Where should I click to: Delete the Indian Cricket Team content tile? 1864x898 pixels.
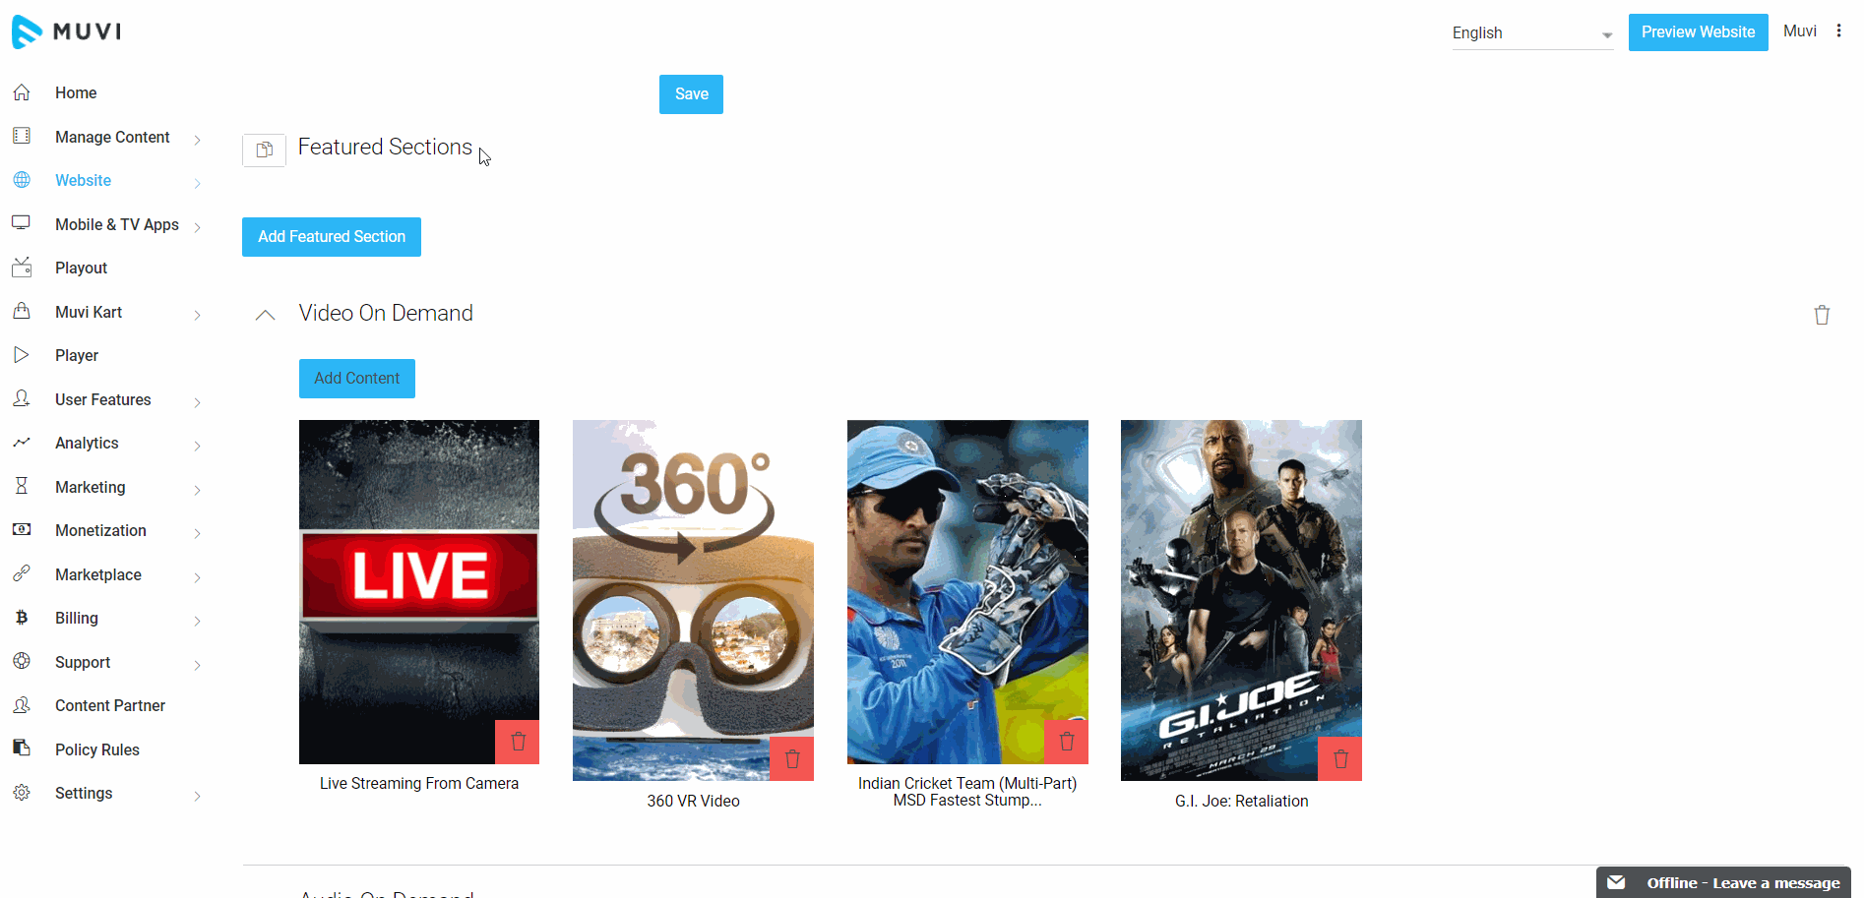(x=1066, y=742)
